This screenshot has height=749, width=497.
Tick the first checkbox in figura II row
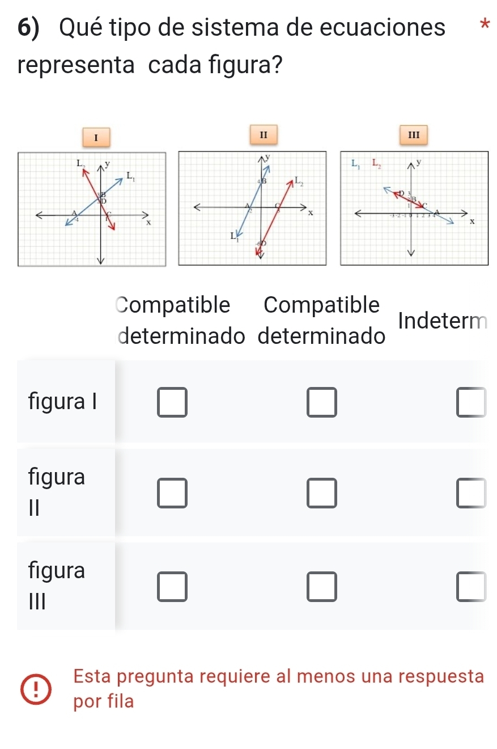click(172, 493)
